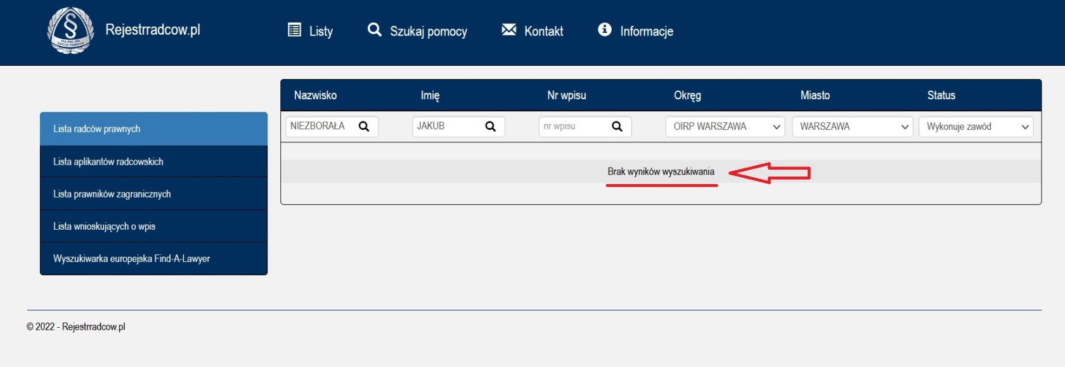Click the search magnifier in Imię field
Screen dimensions: 1065x367
click(x=490, y=127)
